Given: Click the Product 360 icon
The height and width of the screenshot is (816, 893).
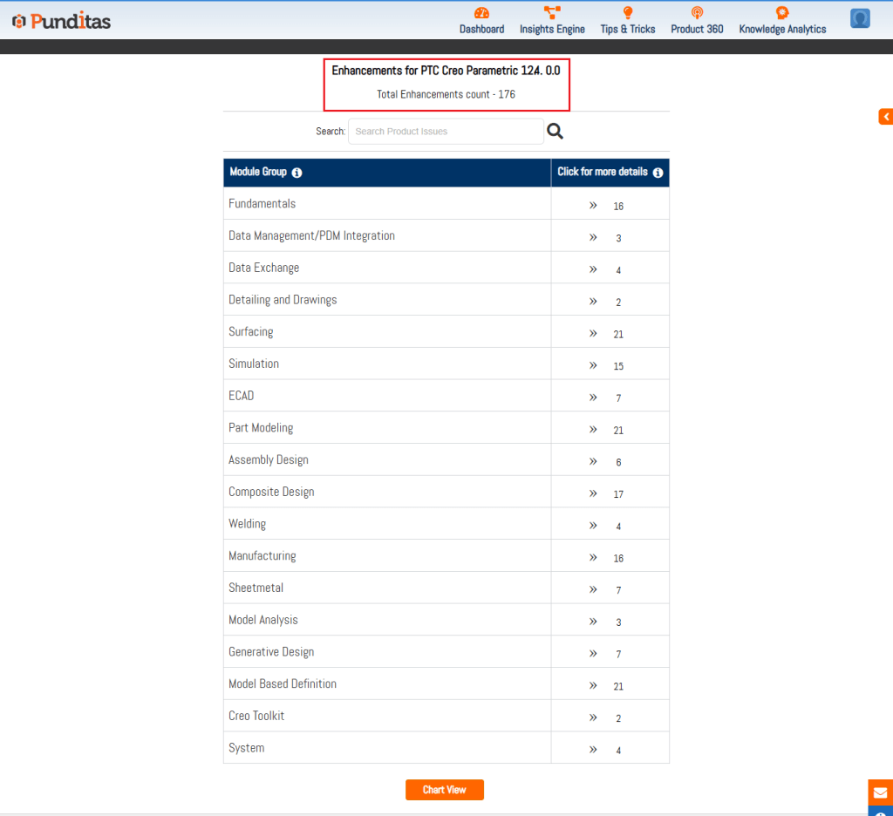Looking at the screenshot, I should click(697, 13).
